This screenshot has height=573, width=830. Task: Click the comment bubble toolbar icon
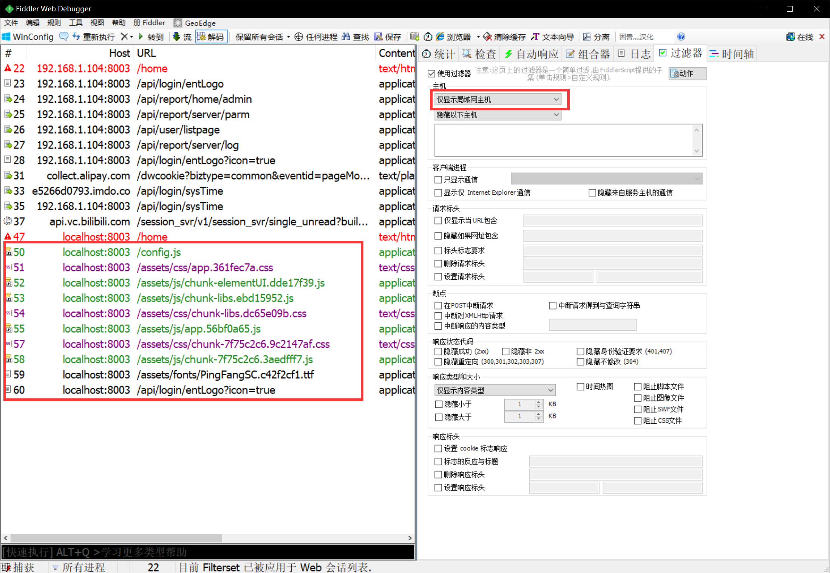coord(64,37)
